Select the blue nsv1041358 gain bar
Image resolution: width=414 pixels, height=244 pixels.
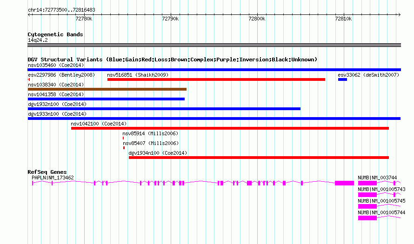(106, 99)
